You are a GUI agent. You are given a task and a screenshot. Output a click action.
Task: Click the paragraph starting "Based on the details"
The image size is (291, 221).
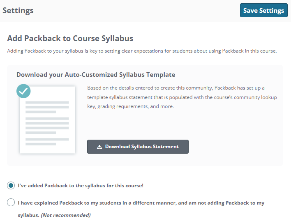(182, 97)
